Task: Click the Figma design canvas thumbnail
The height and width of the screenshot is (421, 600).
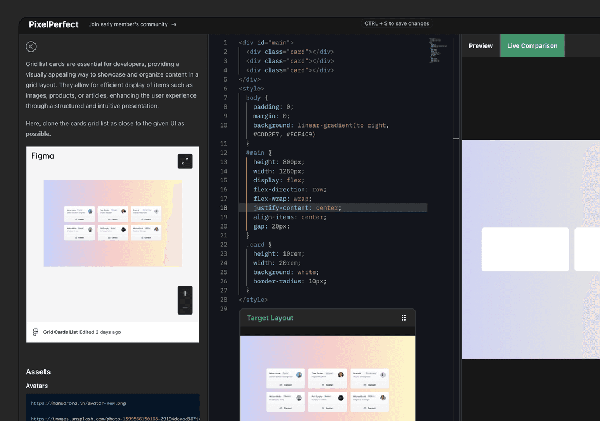Action: (x=113, y=223)
